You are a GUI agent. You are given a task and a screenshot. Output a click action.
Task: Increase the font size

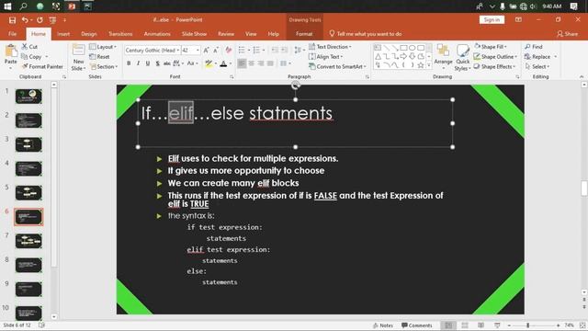click(x=206, y=50)
